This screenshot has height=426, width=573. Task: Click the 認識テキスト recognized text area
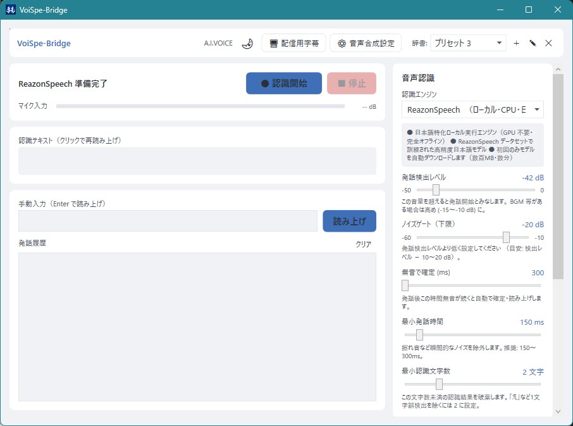pyautogui.click(x=197, y=161)
